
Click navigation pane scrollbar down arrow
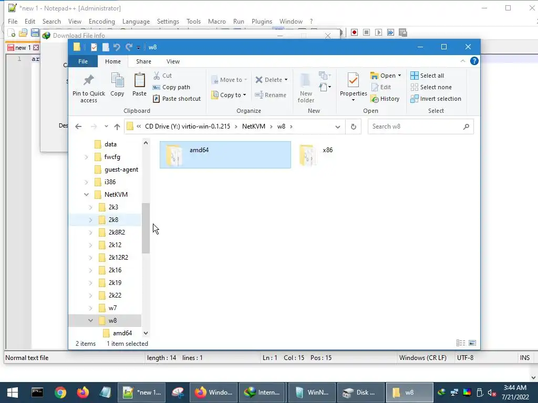(x=146, y=333)
